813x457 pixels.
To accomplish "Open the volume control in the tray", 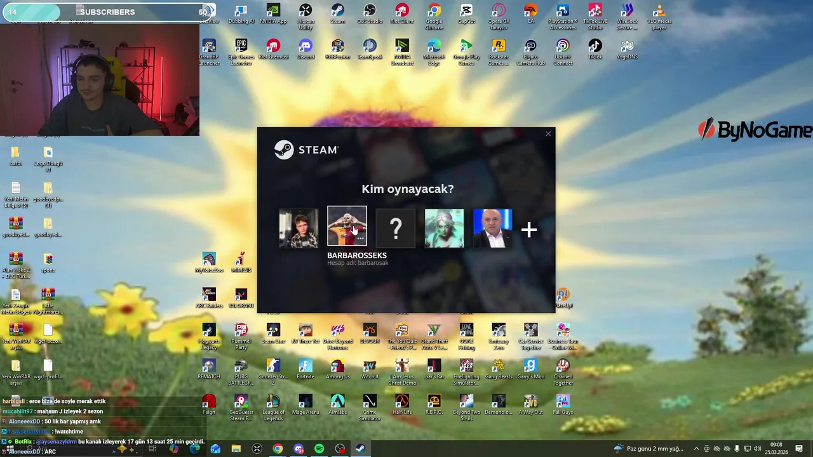I will click(x=757, y=449).
